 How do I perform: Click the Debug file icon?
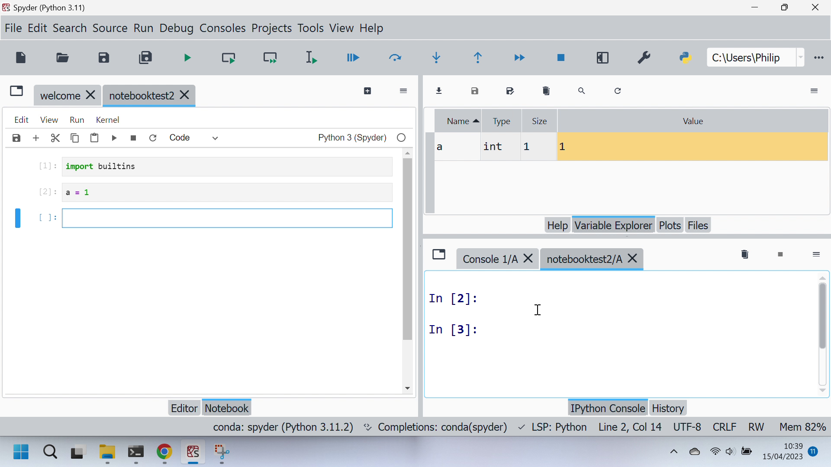point(353,58)
